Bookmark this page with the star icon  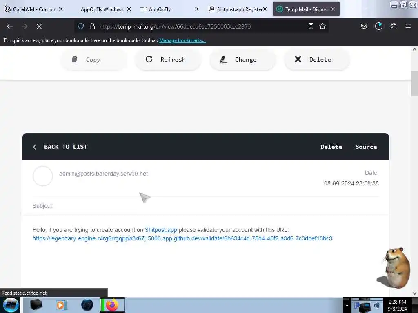pos(322,26)
